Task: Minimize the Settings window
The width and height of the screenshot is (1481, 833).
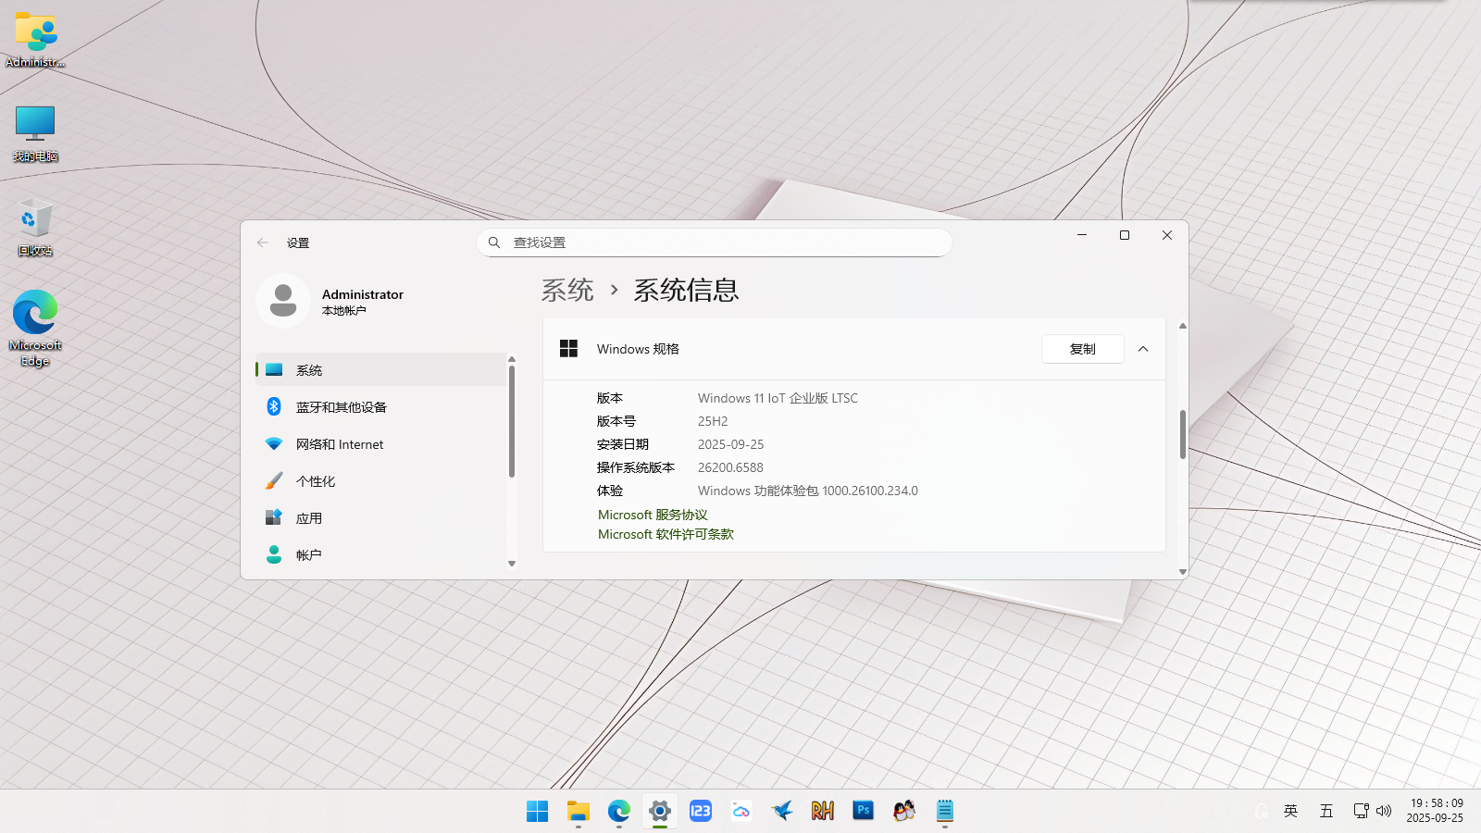Action: (x=1082, y=235)
